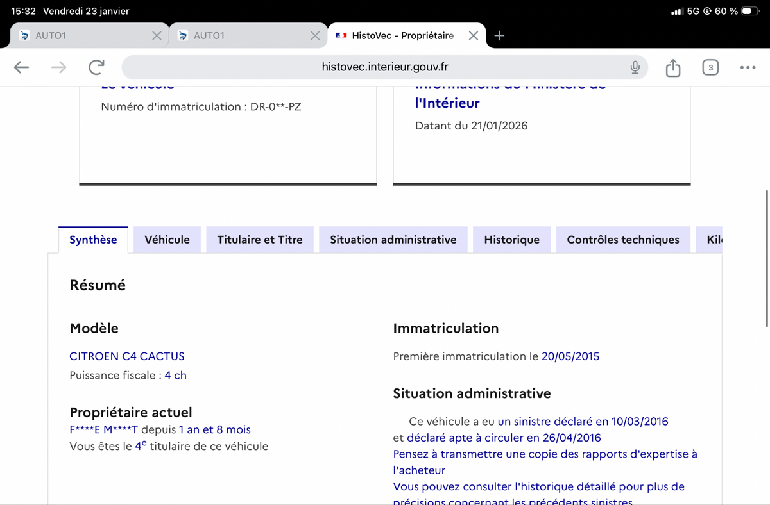Navigate back using the back arrow
This screenshot has width=770, height=505.
point(21,67)
